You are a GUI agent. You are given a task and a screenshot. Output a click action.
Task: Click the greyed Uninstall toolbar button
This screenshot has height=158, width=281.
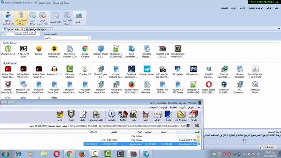coord(56,18)
